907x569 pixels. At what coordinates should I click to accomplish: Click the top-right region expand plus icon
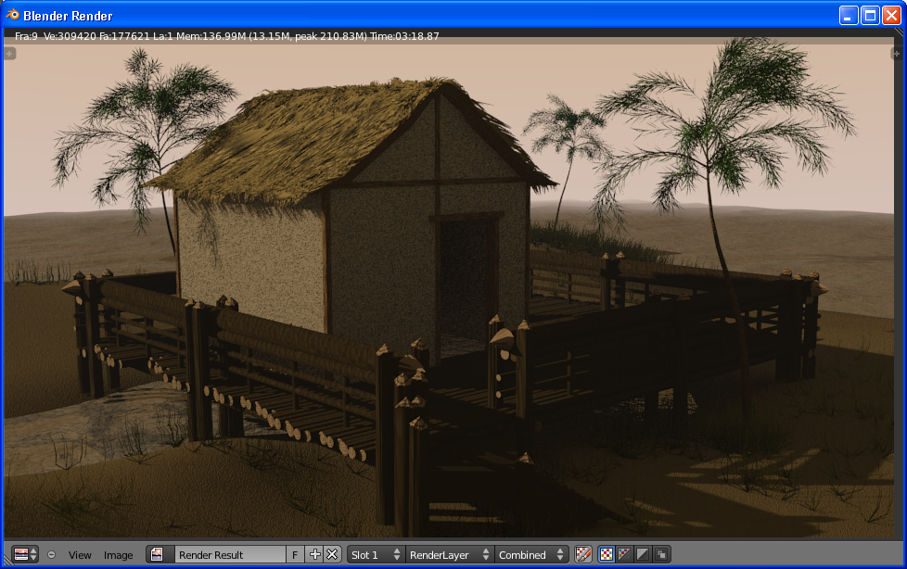897,54
